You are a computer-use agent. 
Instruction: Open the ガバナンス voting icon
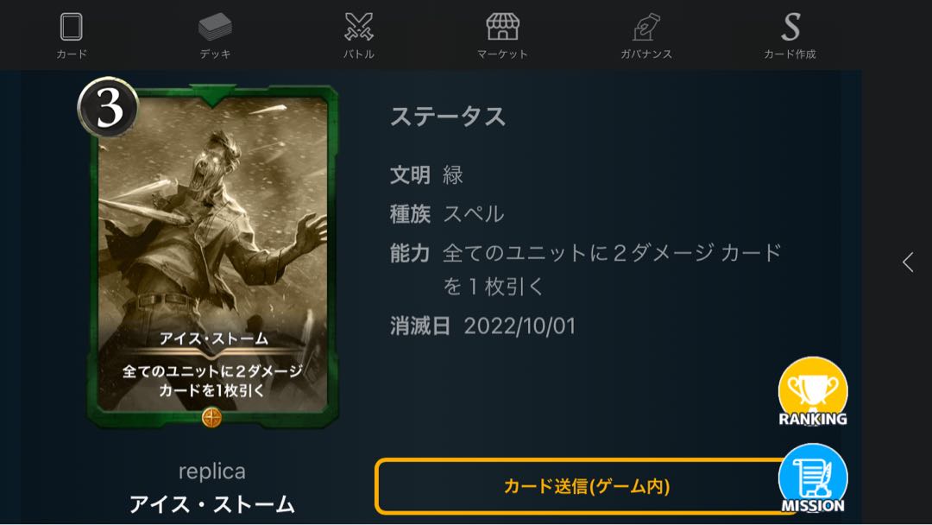pos(646,28)
